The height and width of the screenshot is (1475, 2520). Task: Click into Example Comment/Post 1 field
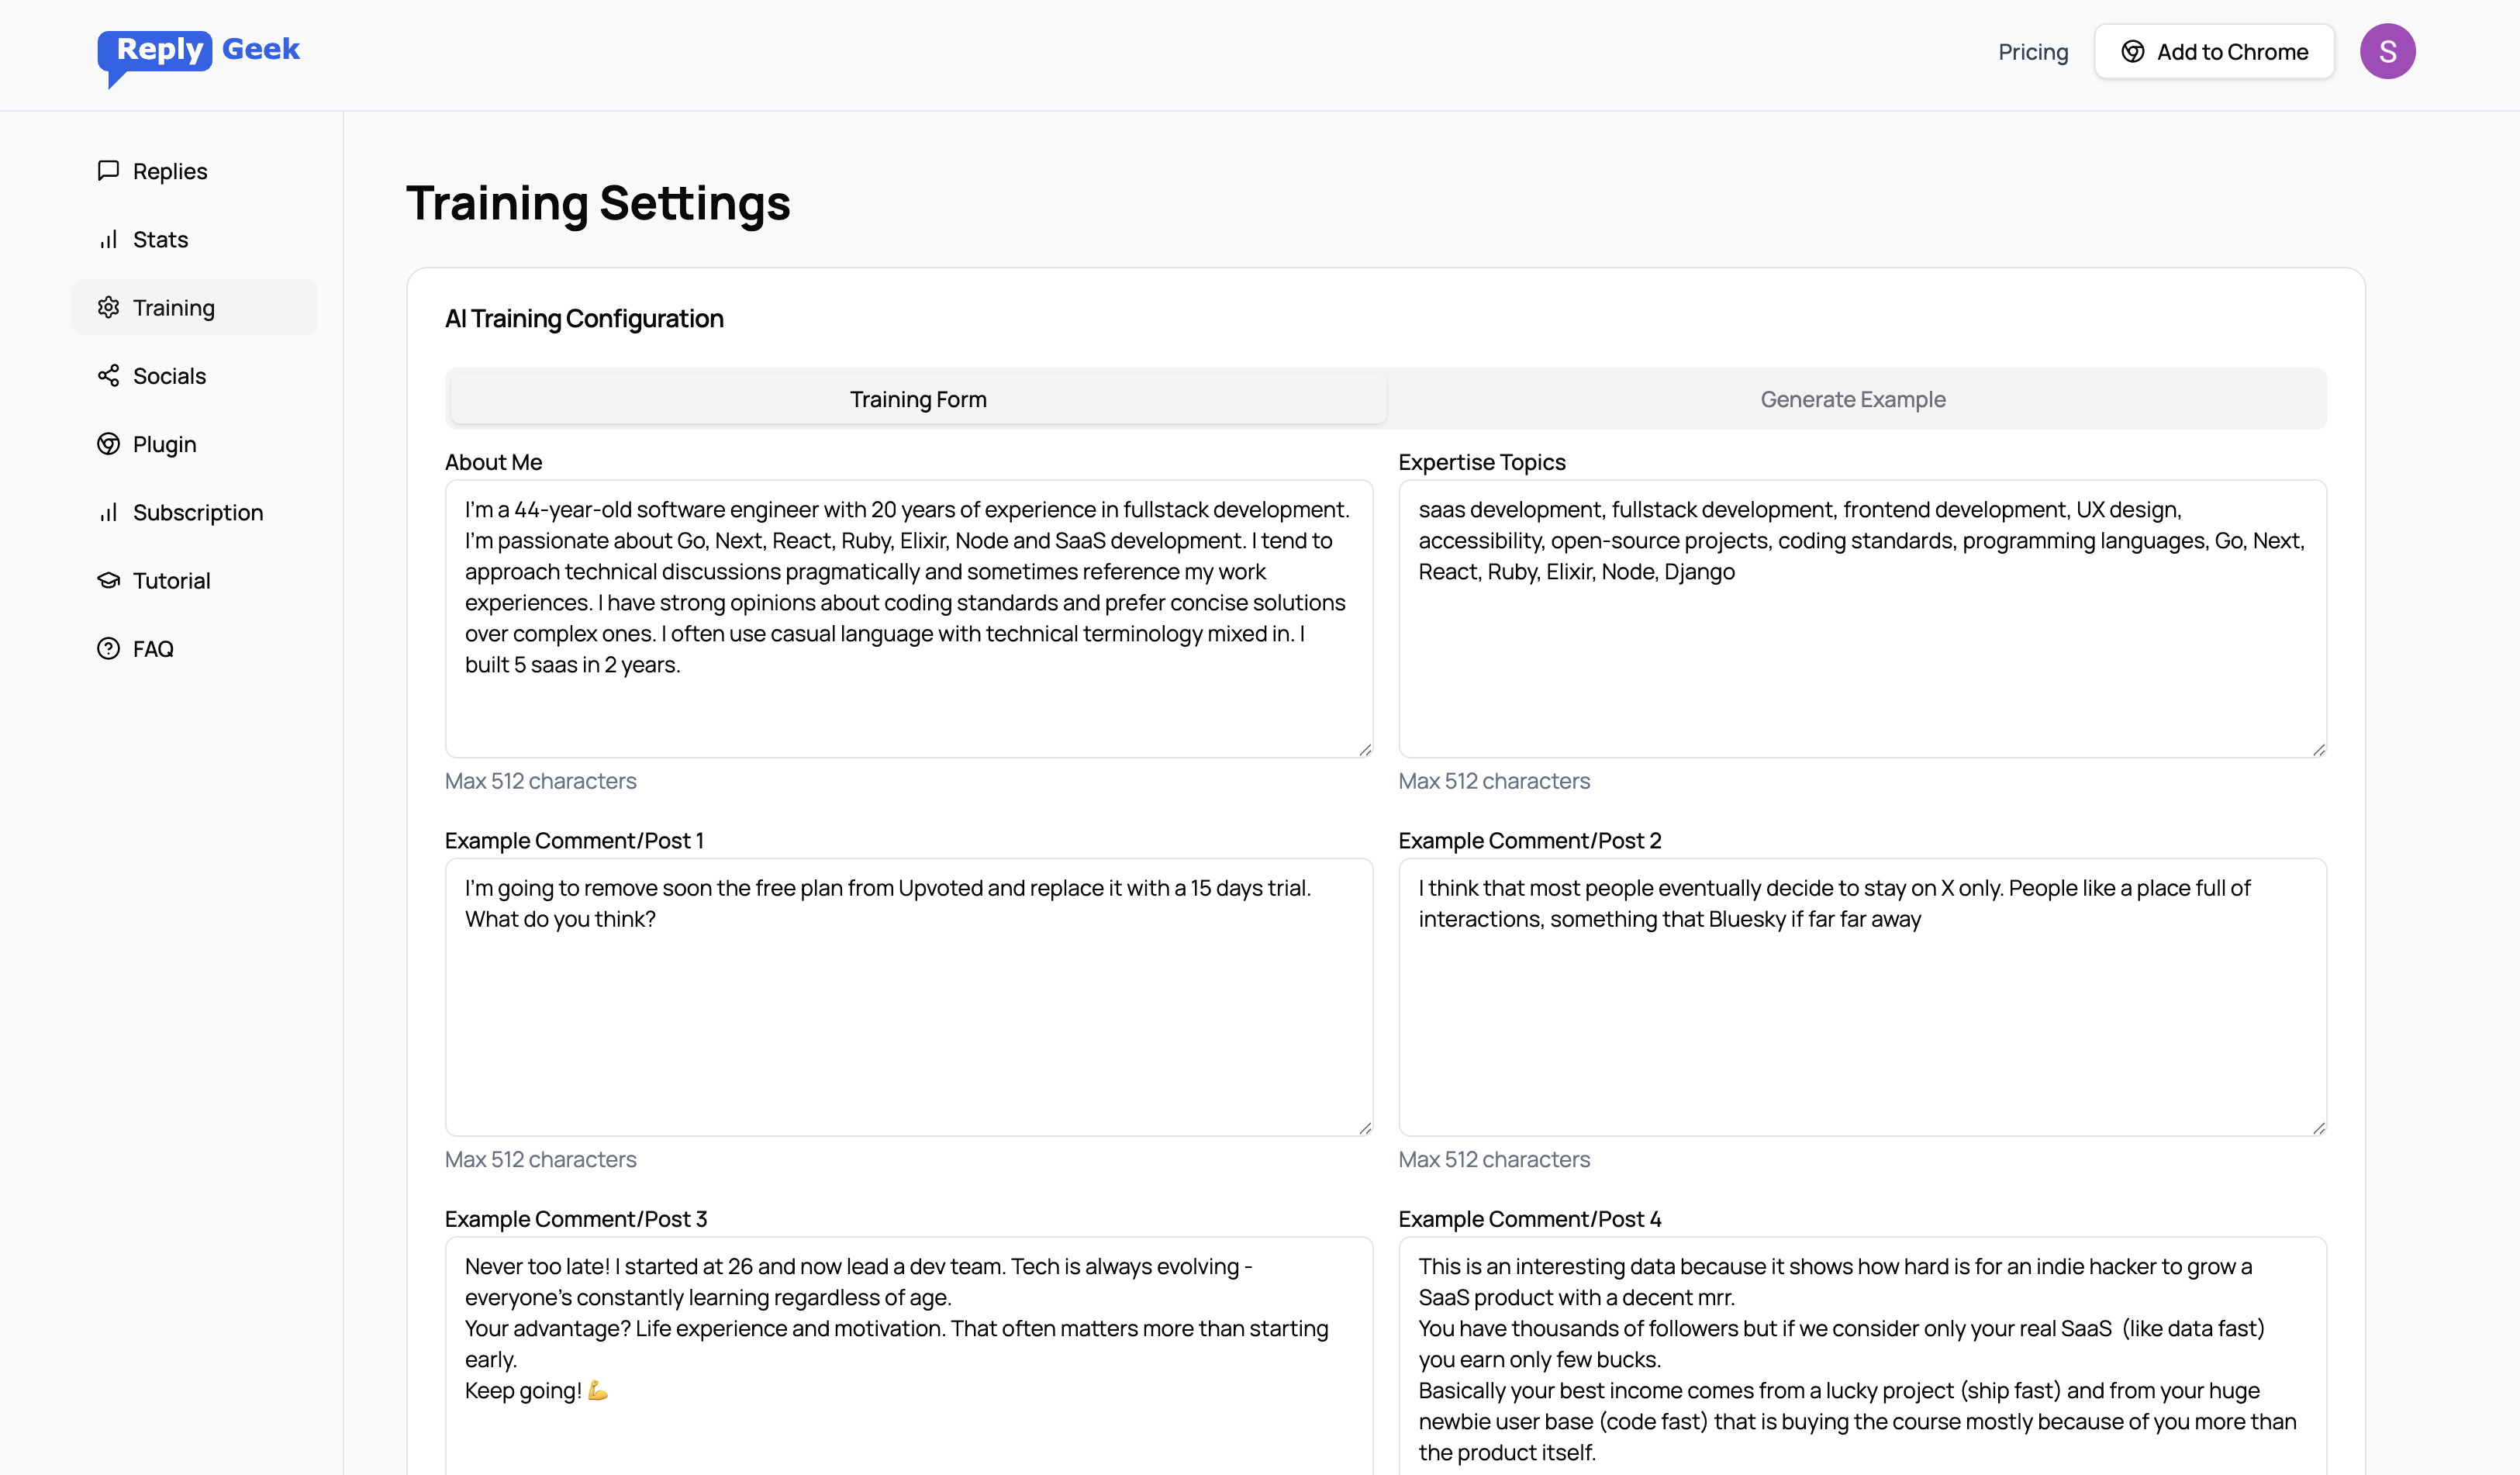[x=909, y=997]
